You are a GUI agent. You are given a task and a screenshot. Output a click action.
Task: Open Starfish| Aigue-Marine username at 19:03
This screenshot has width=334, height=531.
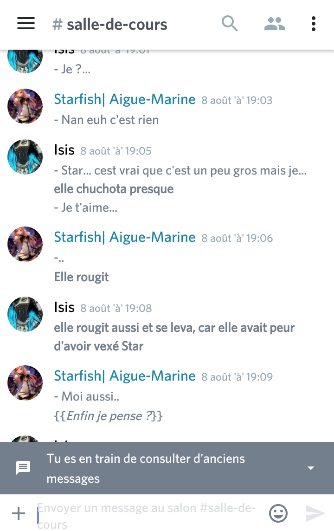(x=125, y=99)
